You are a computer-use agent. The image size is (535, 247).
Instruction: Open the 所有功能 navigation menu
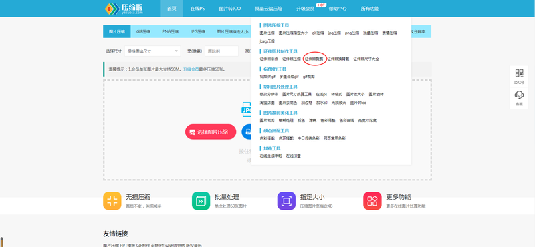point(370,9)
